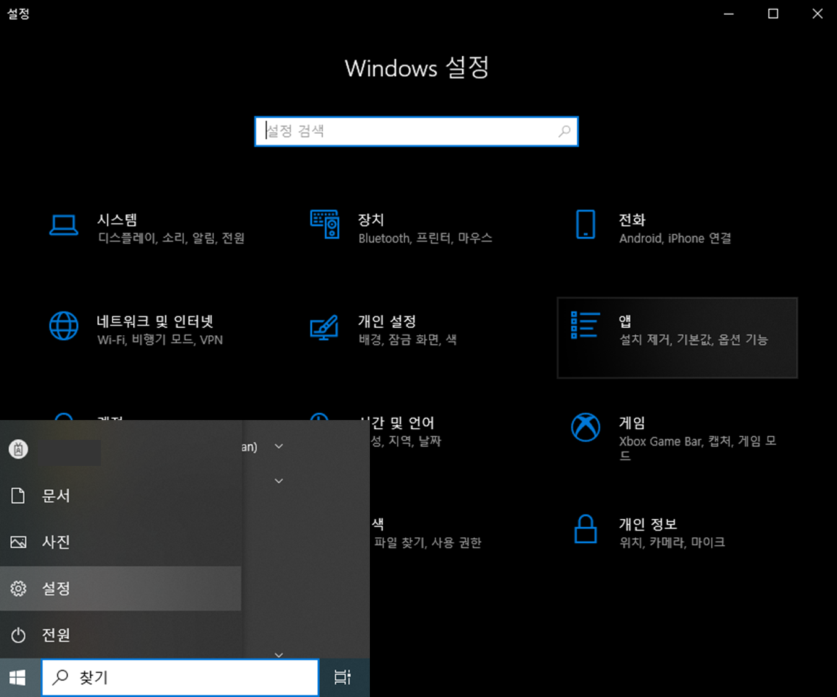Open the user account avatar in Start menu
The image size is (837, 697).
[x=19, y=449]
